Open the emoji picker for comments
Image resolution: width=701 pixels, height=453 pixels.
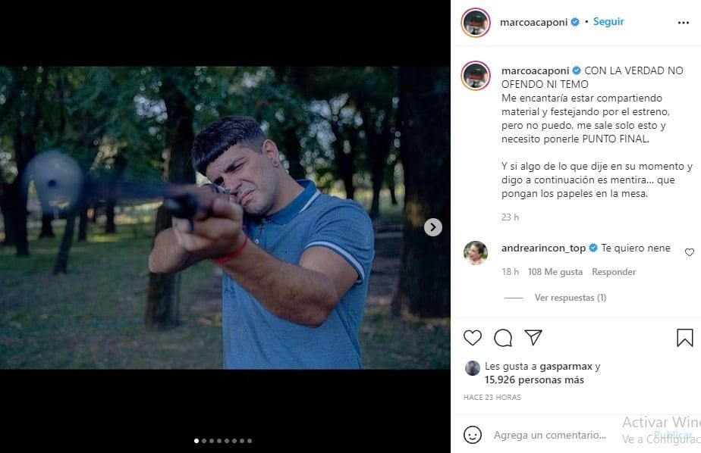(473, 435)
